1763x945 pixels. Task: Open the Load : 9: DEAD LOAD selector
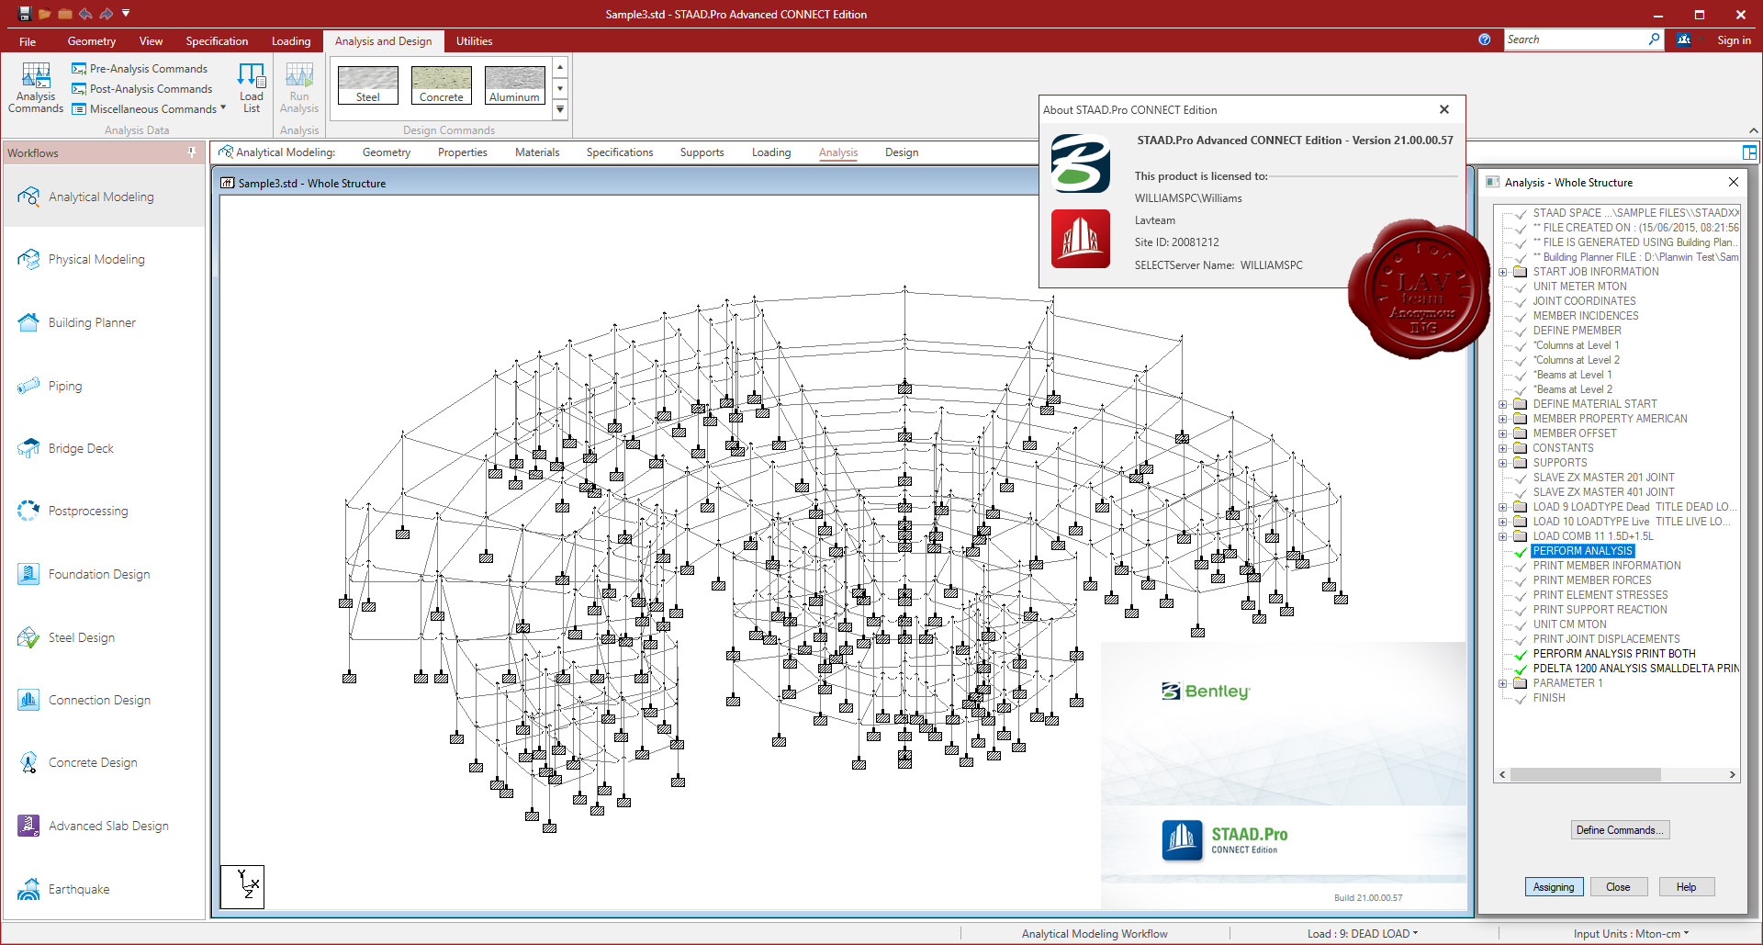pyautogui.click(x=1363, y=934)
